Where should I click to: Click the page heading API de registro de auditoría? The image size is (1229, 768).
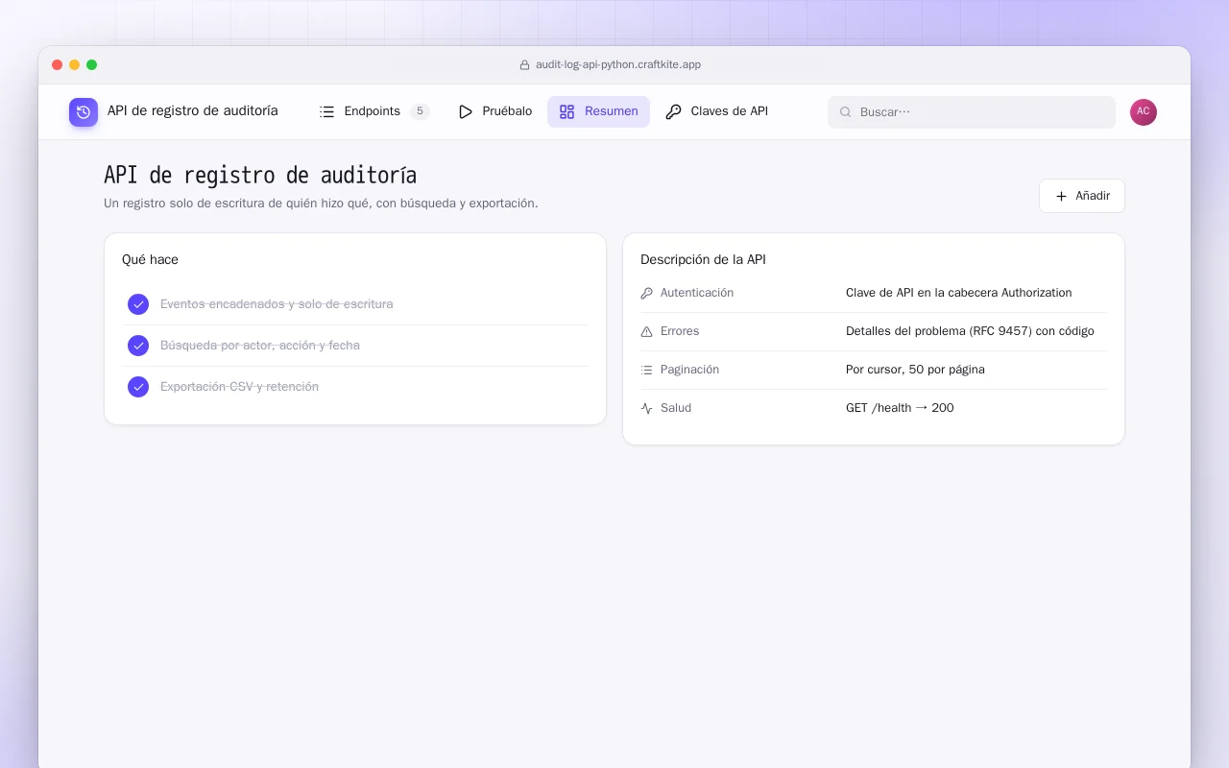tap(260, 176)
